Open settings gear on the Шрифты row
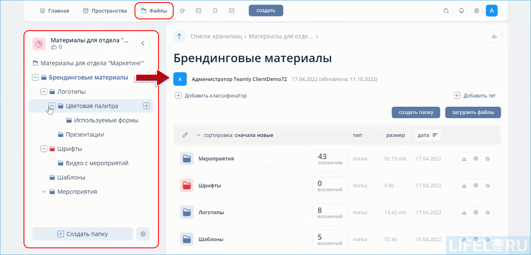531x255 pixels. [x=476, y=185]
